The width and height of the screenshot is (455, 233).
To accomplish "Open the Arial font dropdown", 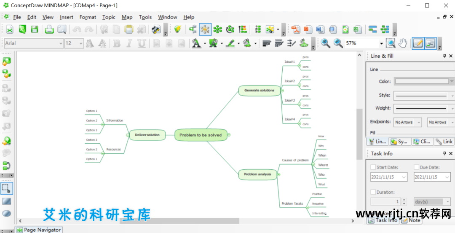I will 61,43.
